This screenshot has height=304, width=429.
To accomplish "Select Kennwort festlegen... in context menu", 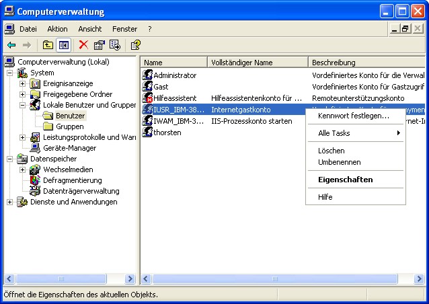I will coord(353,116).
